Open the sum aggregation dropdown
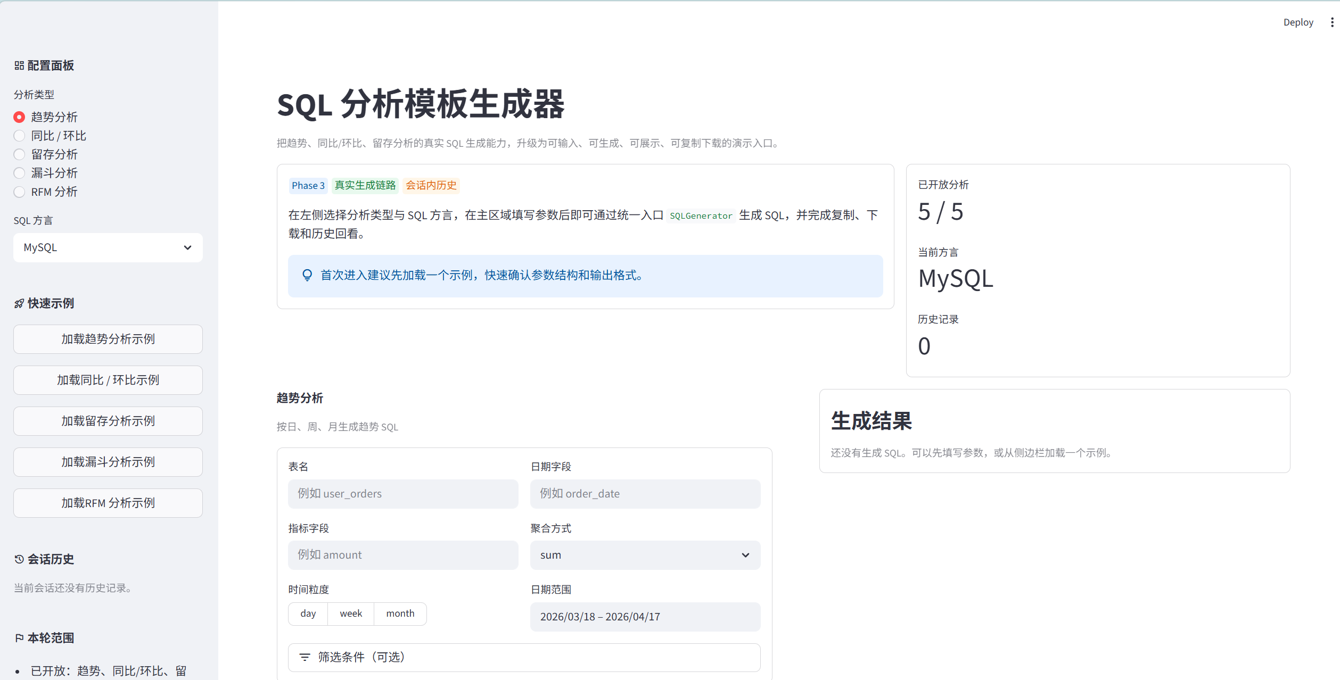 point(645,555)
